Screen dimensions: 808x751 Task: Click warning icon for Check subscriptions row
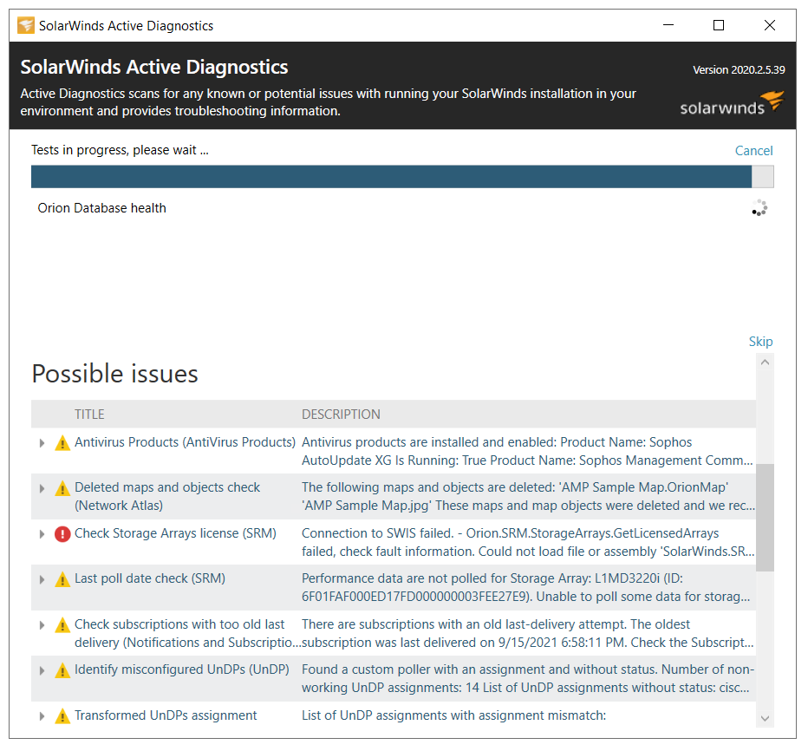tap(62, 625)
